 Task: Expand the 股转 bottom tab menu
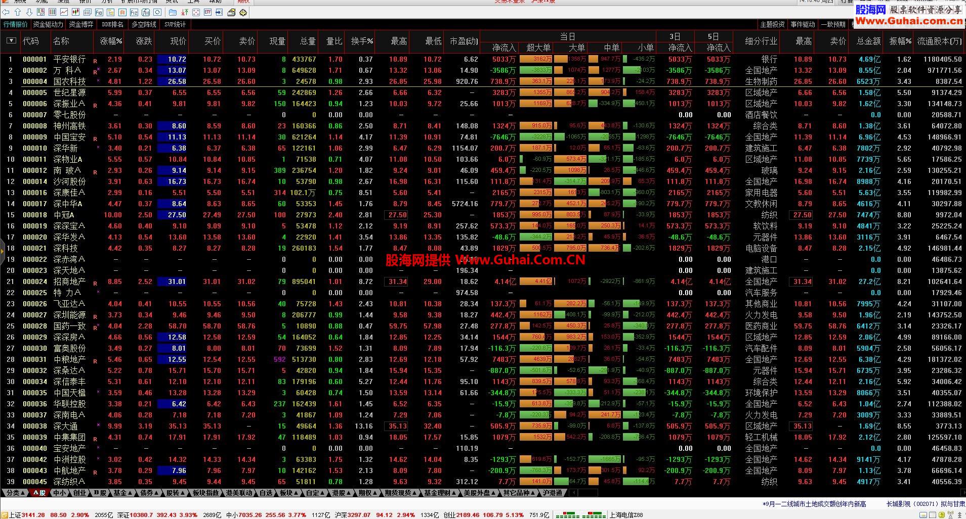[x=176, y=493]
